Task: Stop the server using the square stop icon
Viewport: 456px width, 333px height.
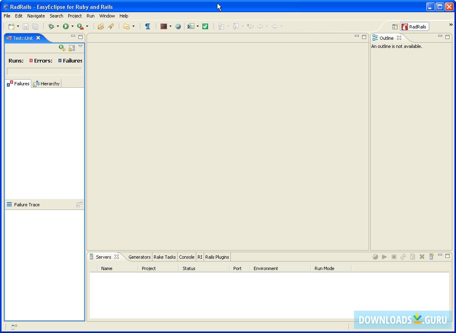Action: [x=394, y=257]
